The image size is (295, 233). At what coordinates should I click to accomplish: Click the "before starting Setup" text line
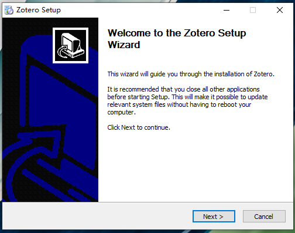coord(187,97)
